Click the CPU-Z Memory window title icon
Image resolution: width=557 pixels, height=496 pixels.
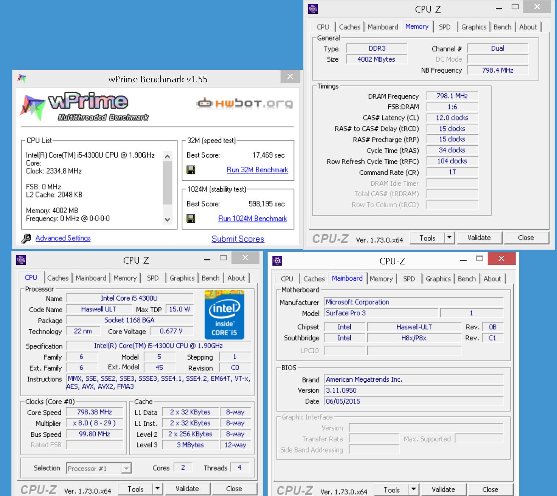click(313, 9)
